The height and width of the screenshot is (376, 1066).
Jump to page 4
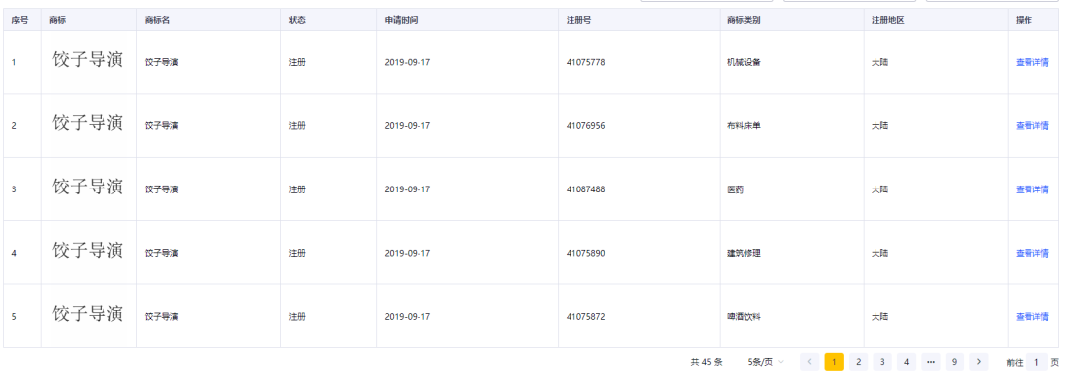(906, 362)
